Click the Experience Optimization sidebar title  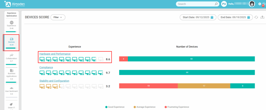pos(11,14)
